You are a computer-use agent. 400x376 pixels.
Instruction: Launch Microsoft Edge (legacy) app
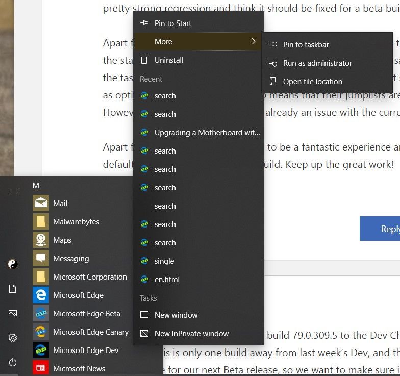click(x=82, y=295)
